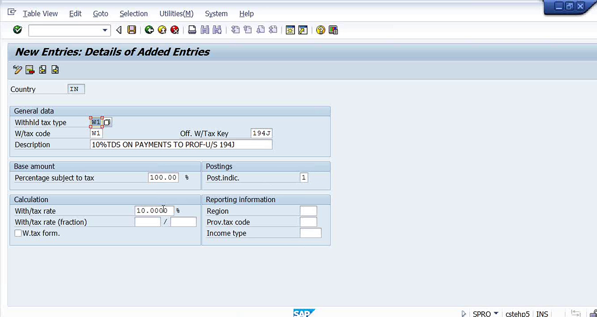597x317 pixels.
Task: Click the General data group header
Action: [170, 111]
